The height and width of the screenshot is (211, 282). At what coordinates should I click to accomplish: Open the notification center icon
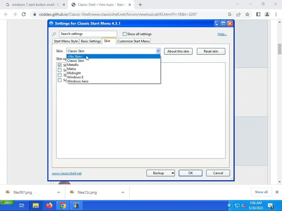pyautogui.click(x=270, y=206)
